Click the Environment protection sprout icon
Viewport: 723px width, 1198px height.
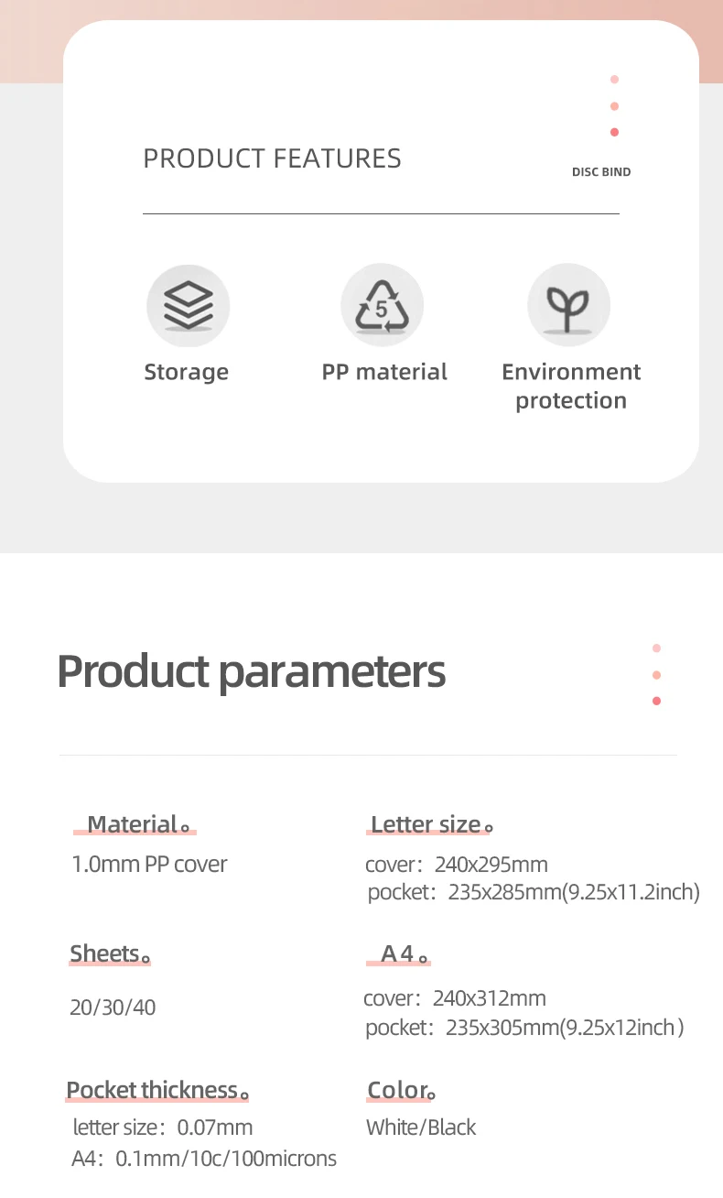pos(568,306)
